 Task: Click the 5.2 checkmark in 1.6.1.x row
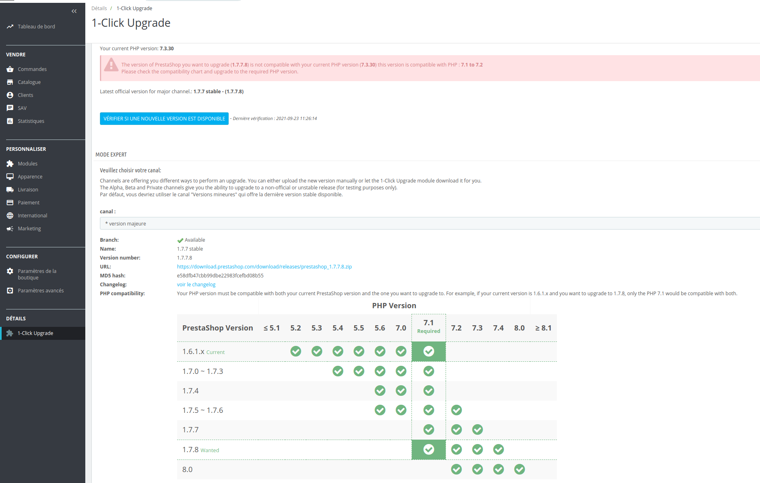(296, 351)
